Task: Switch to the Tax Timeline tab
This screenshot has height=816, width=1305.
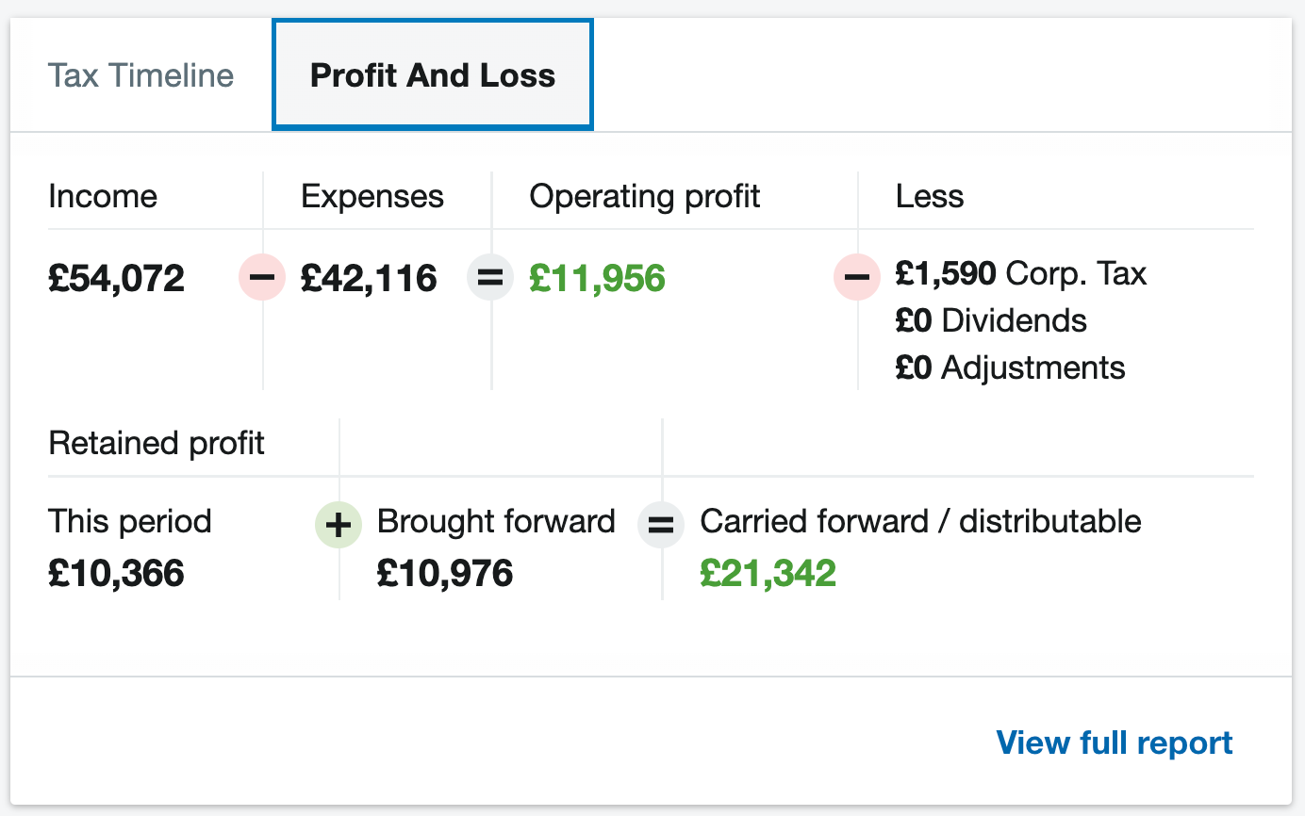Action: pos(140,75)
